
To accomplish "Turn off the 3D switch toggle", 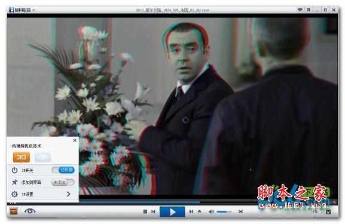I will pyautogui.click(x=63, y=170).
